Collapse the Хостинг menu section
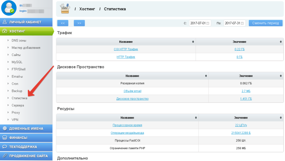The image size is (285, 161). pyautogui.click(x=26, y=31)
